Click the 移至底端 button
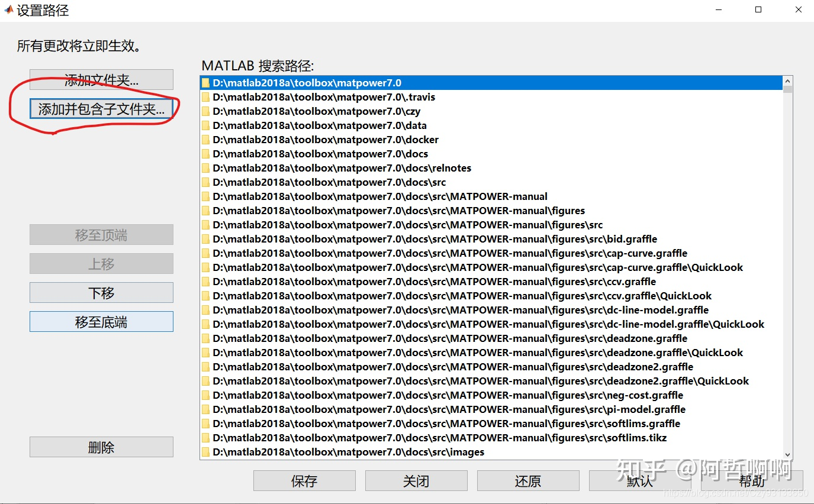Image resolution: width=814 pixels, height=504 pixels. [101, 321]
